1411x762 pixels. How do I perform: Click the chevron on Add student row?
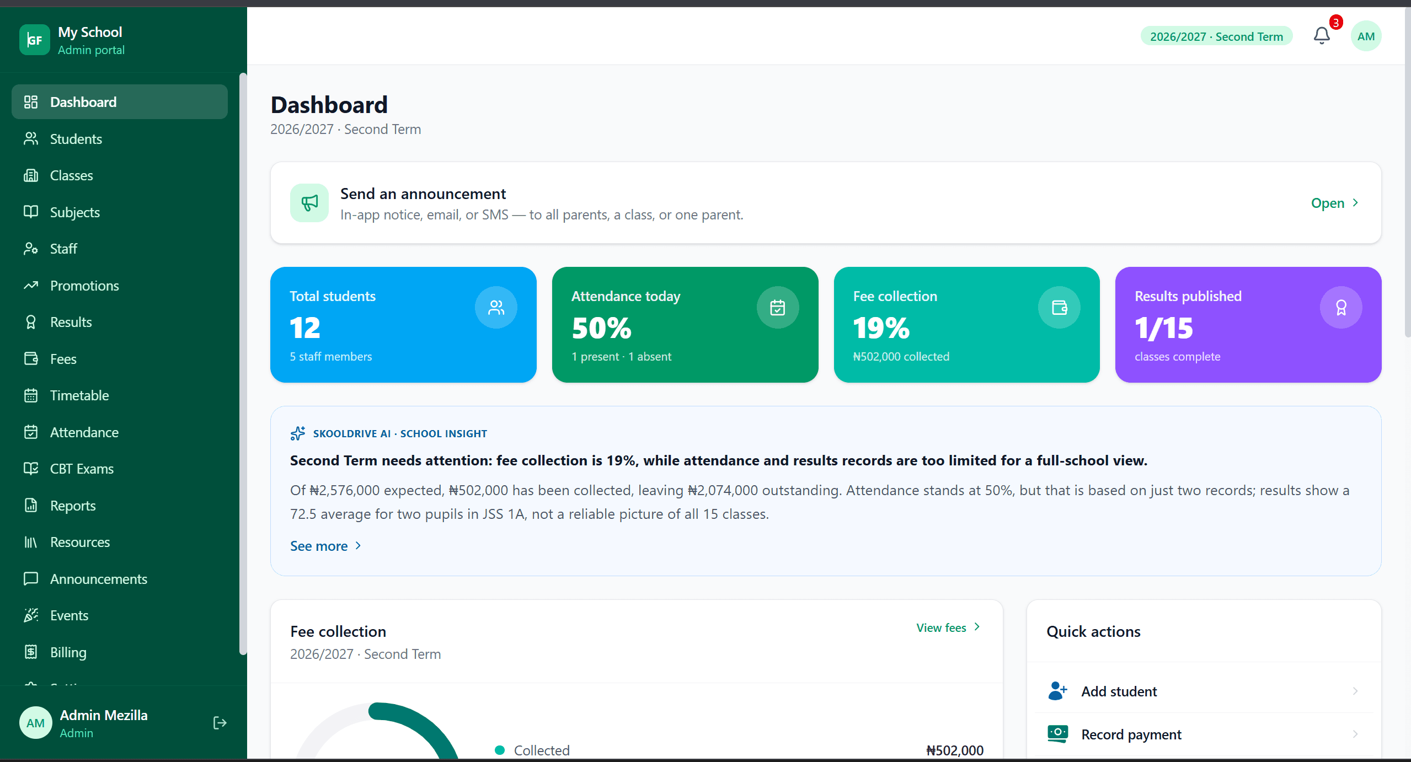click(1355, 691)
